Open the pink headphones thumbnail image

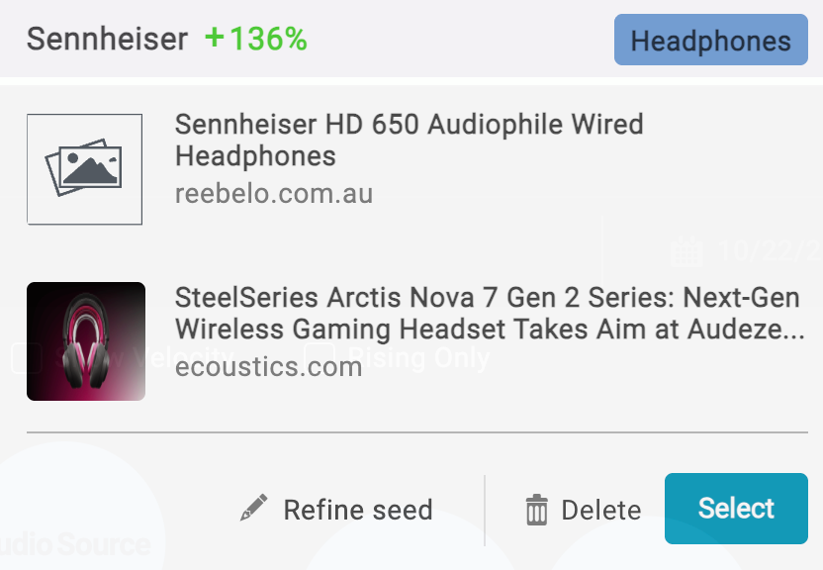coord(86,341)
